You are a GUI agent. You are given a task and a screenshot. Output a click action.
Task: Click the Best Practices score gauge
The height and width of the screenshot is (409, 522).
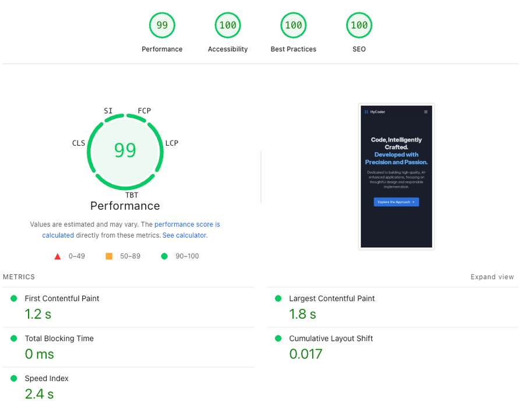pos(293,25)
